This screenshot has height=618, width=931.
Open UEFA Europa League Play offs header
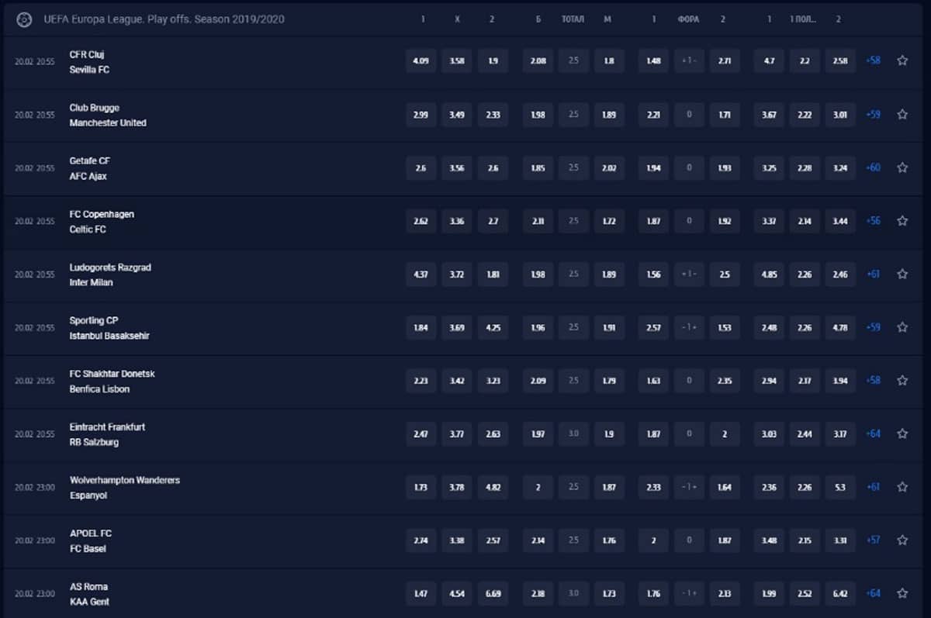click(164, 19)
